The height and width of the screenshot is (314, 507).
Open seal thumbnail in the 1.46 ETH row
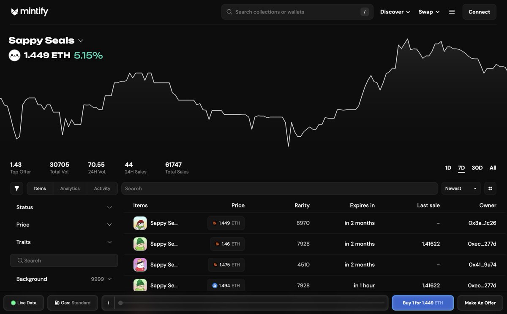140,244
